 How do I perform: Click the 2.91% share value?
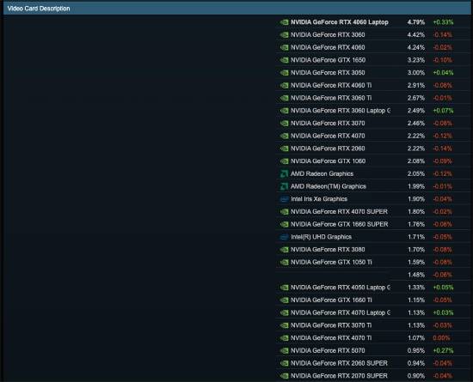(x=416, y=86)
